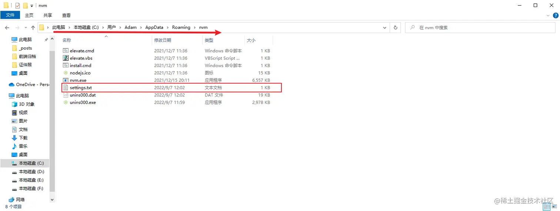This screenshot has width=560, height=211.
Task: Select the install.cmd file icon
Action: point(66,66)
